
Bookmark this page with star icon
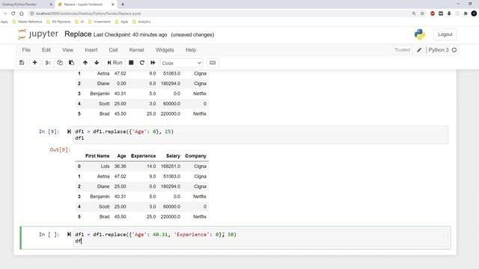click(x=422, y=13)
